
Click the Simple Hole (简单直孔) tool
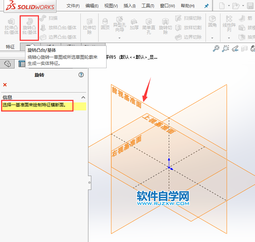pos(149,26)
